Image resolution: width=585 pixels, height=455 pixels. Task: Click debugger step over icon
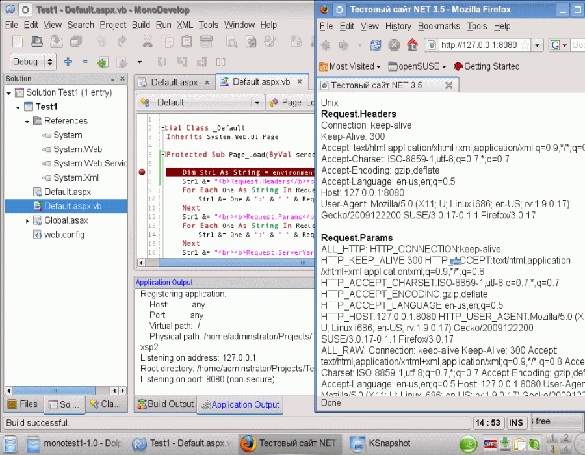pos(162,62)
